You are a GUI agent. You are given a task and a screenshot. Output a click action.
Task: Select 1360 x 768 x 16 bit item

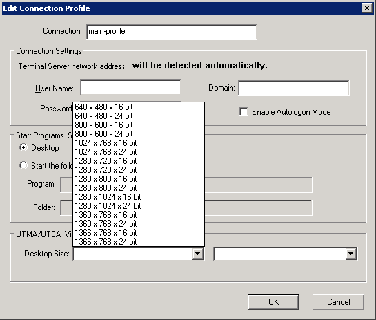[139, 215]
